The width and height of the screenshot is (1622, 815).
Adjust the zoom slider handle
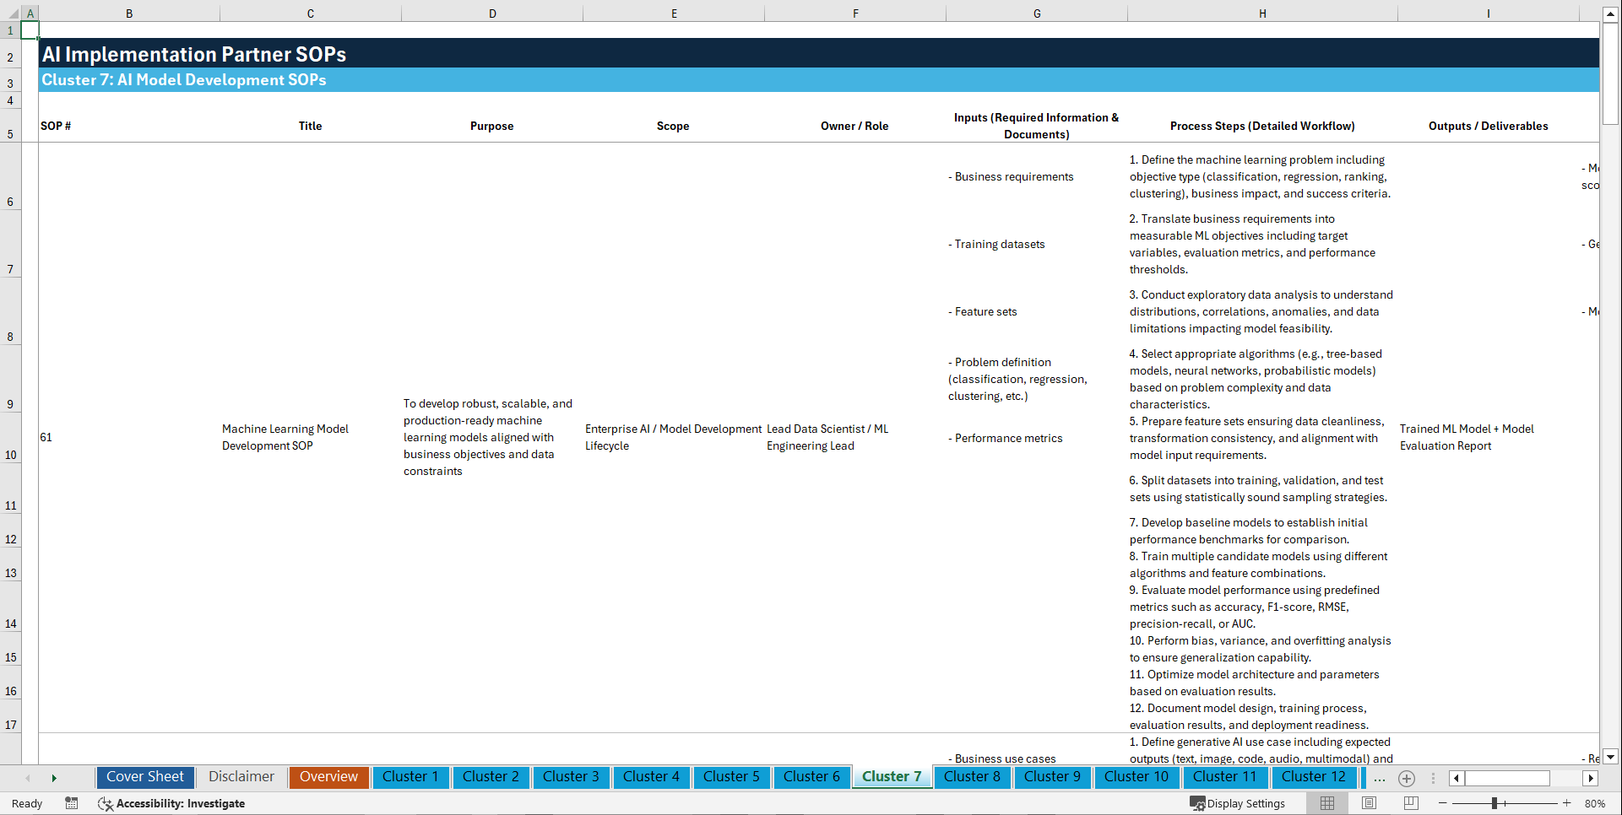pyautogui.click(x=1495, y=803)
